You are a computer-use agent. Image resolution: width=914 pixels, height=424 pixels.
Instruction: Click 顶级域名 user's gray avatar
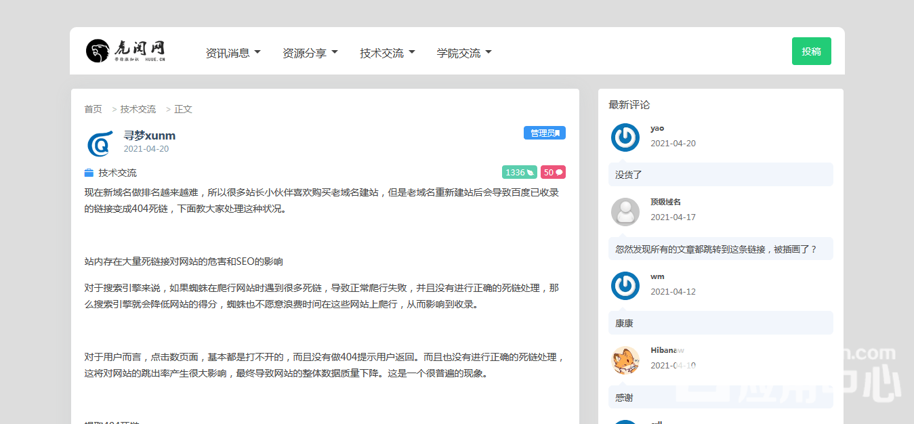tap(625, 212)
